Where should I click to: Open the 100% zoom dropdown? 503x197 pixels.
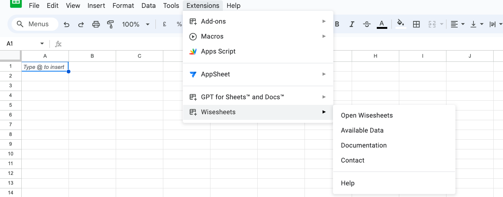[136, 24]
